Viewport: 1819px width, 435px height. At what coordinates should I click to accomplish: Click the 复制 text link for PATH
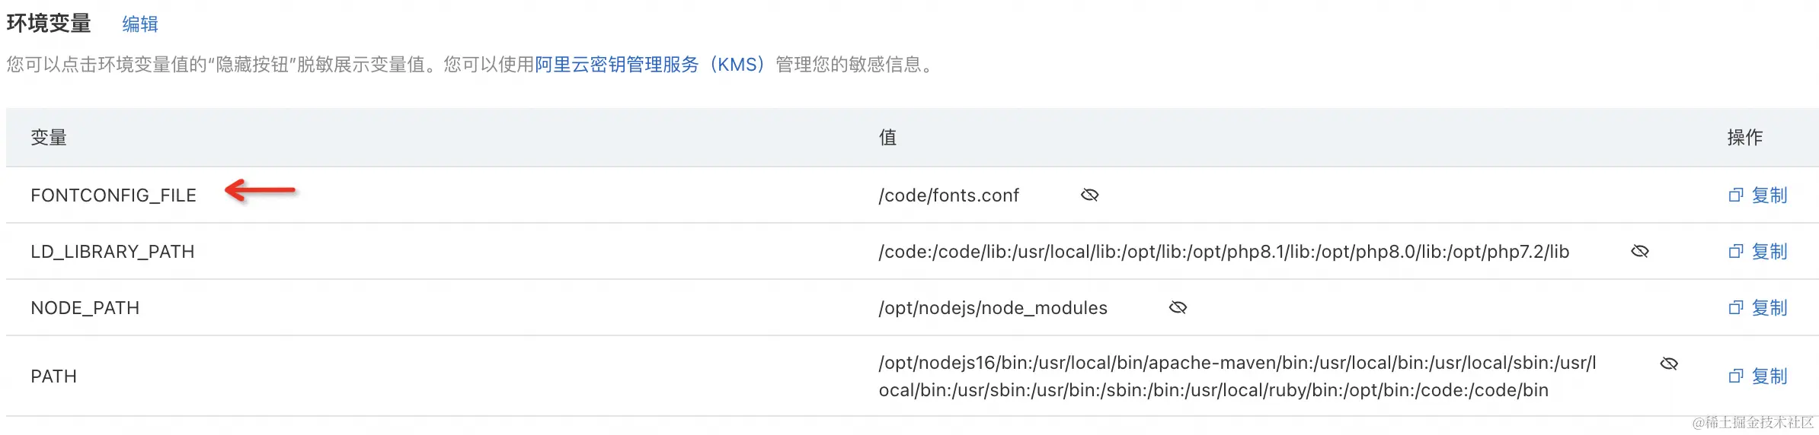[x=1769, y=376]
